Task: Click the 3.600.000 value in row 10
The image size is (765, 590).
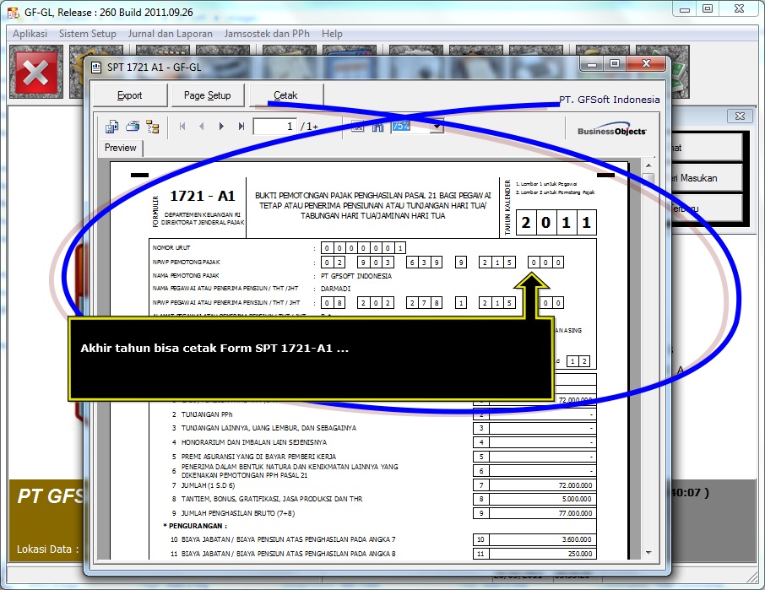Action: point(577,539)
